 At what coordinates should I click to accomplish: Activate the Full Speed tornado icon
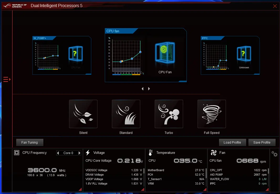tap(212, 114)
